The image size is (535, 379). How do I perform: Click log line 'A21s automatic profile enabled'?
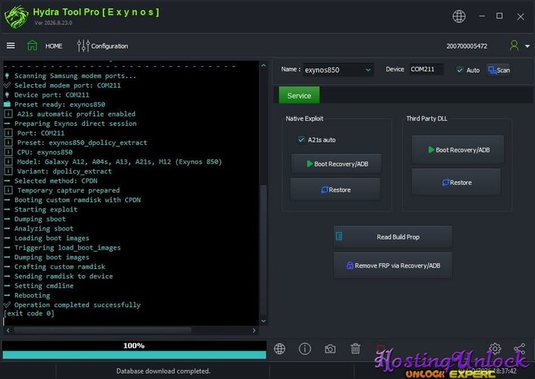(76, 114)
